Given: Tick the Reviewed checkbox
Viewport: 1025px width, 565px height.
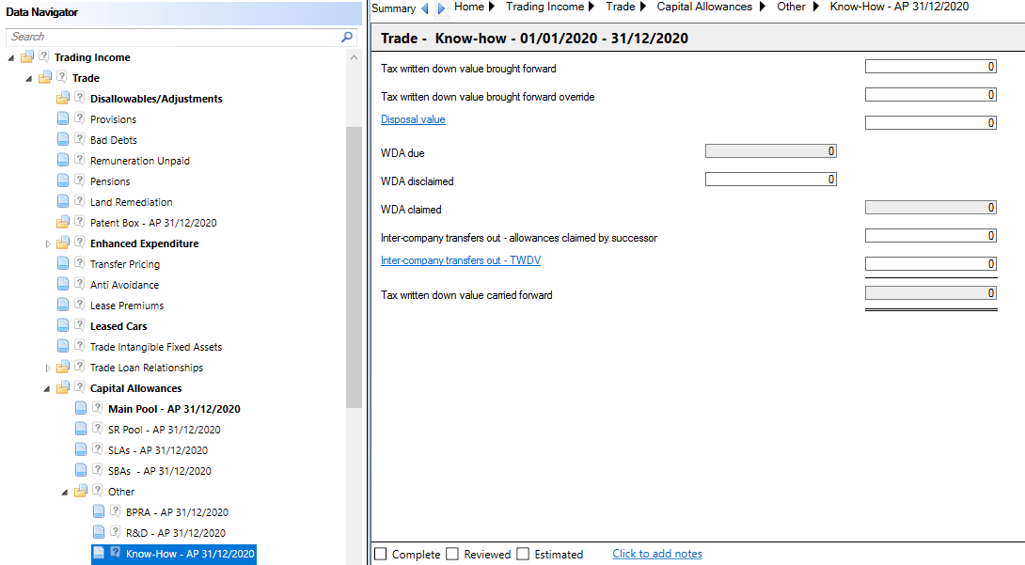Looking at the screenshot, I should [452, 554].
